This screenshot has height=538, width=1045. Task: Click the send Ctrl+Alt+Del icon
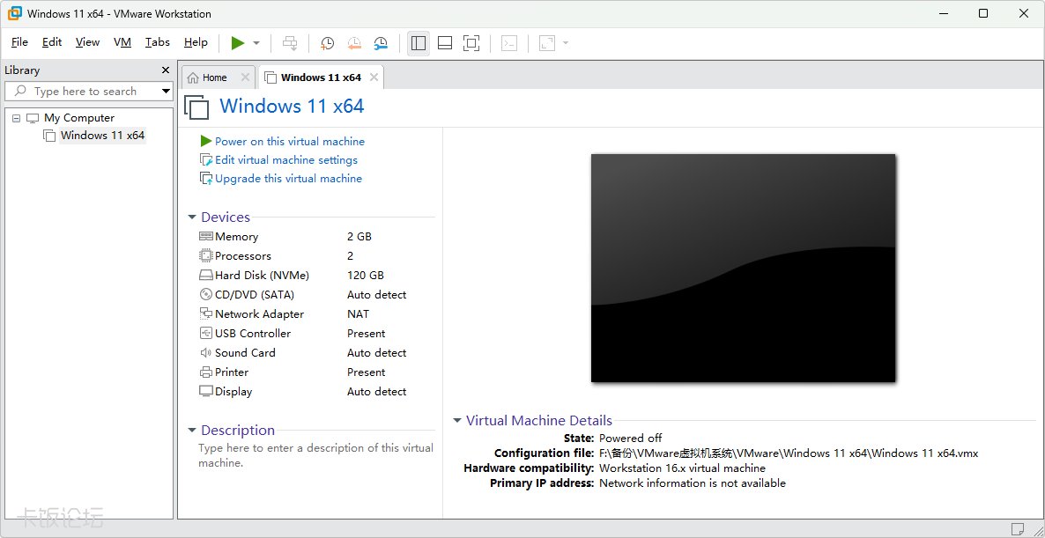(290, 43)
